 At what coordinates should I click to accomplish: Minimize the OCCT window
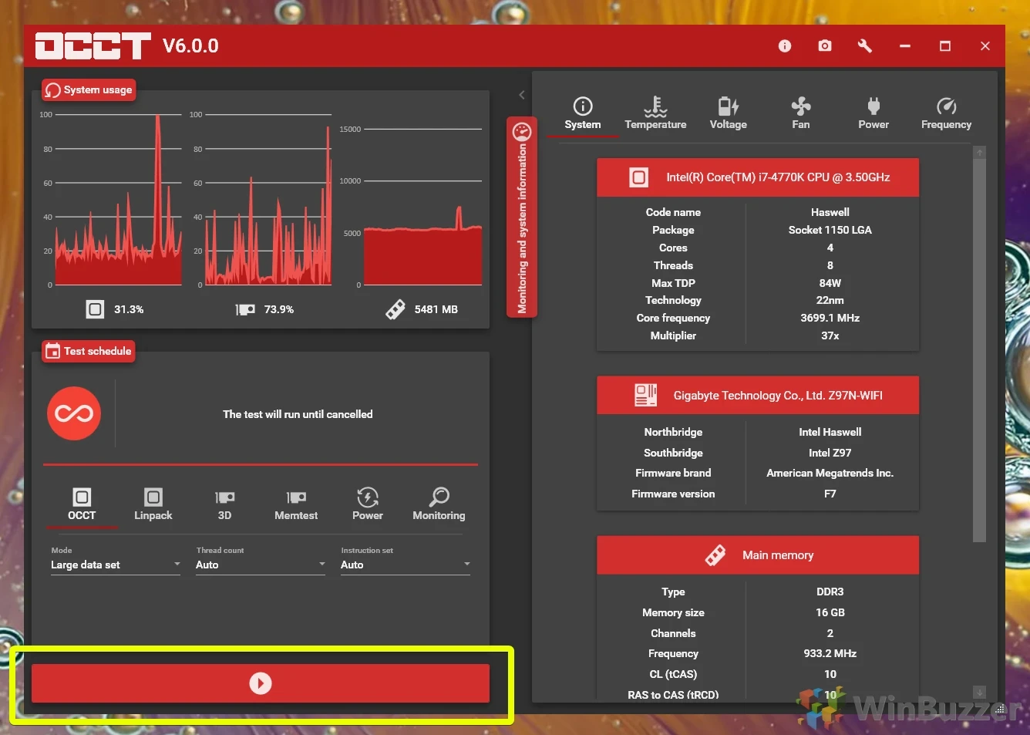905,46
